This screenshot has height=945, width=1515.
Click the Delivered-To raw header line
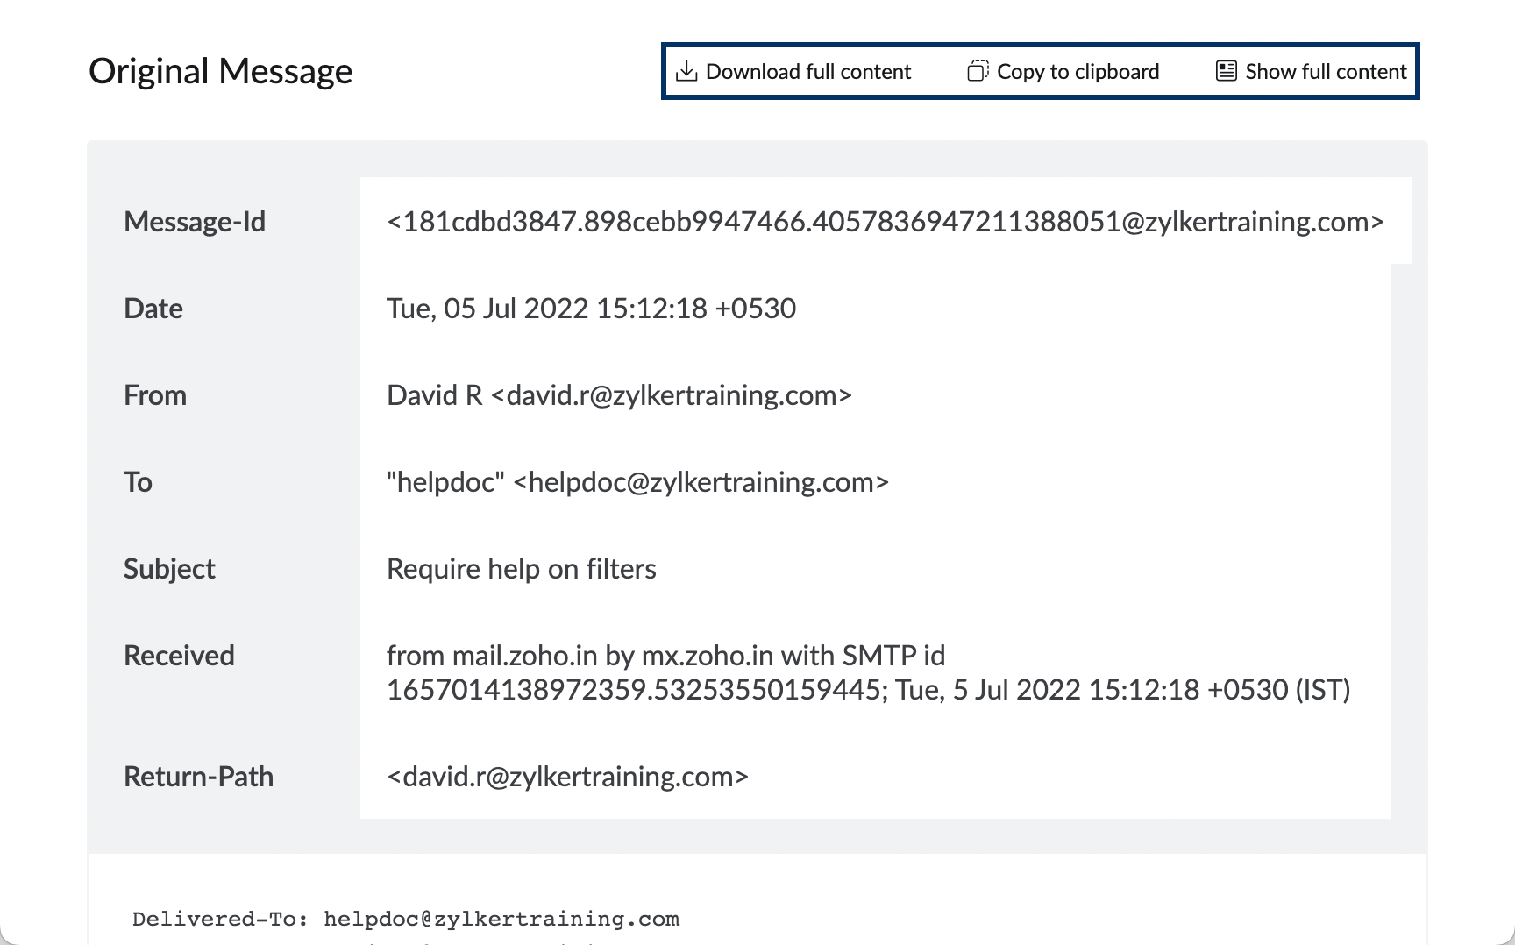click(406, 920)
